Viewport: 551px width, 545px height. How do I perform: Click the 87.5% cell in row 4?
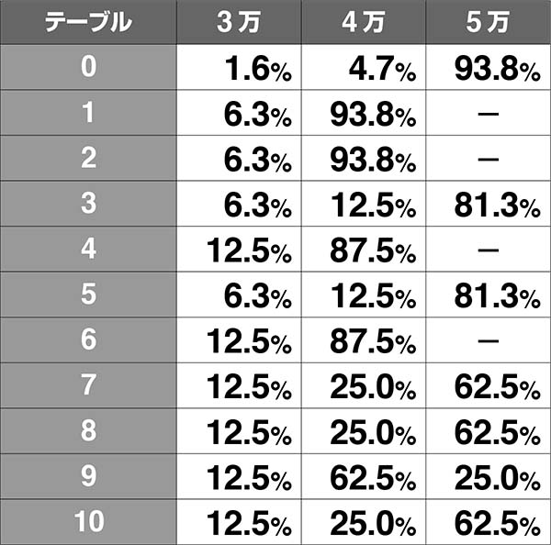click(373, 250)
